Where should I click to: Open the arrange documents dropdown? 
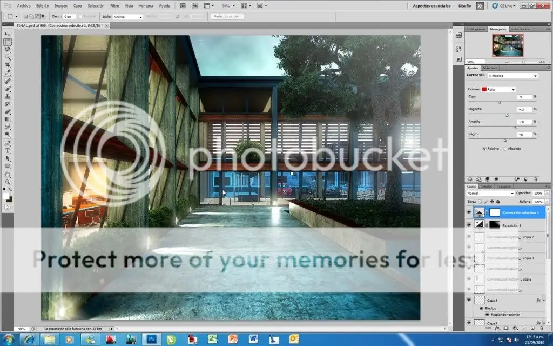[246, 5]
